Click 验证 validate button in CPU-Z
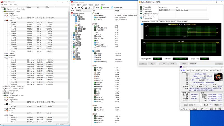This screenshot has width=224, height=126. coord(211,109)
